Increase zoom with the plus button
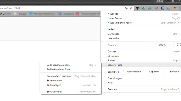181x101 pixels. click(x=170, y=45)
